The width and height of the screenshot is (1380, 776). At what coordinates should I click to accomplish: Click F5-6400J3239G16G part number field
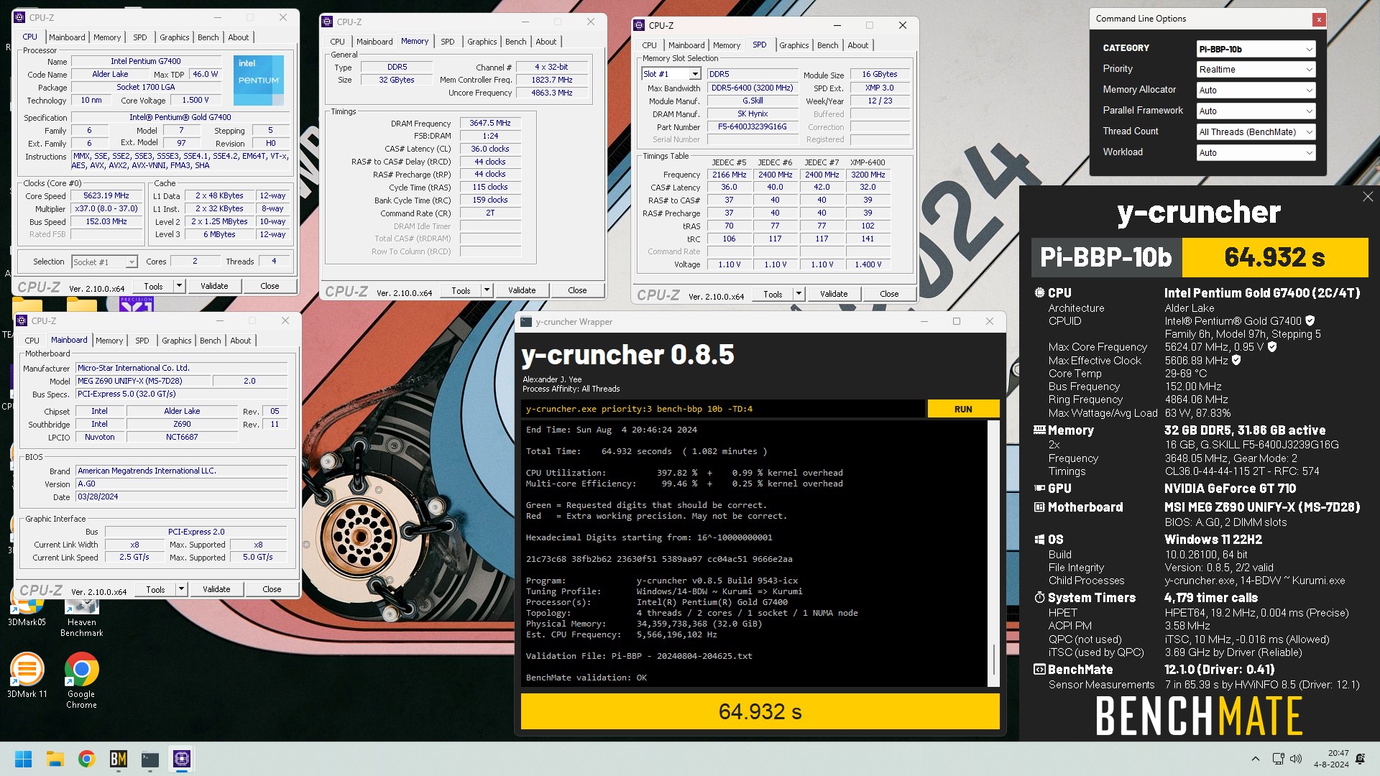pos(752,126)
